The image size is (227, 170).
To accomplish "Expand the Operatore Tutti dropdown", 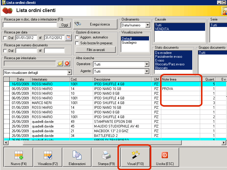I will tap(147, 64).
